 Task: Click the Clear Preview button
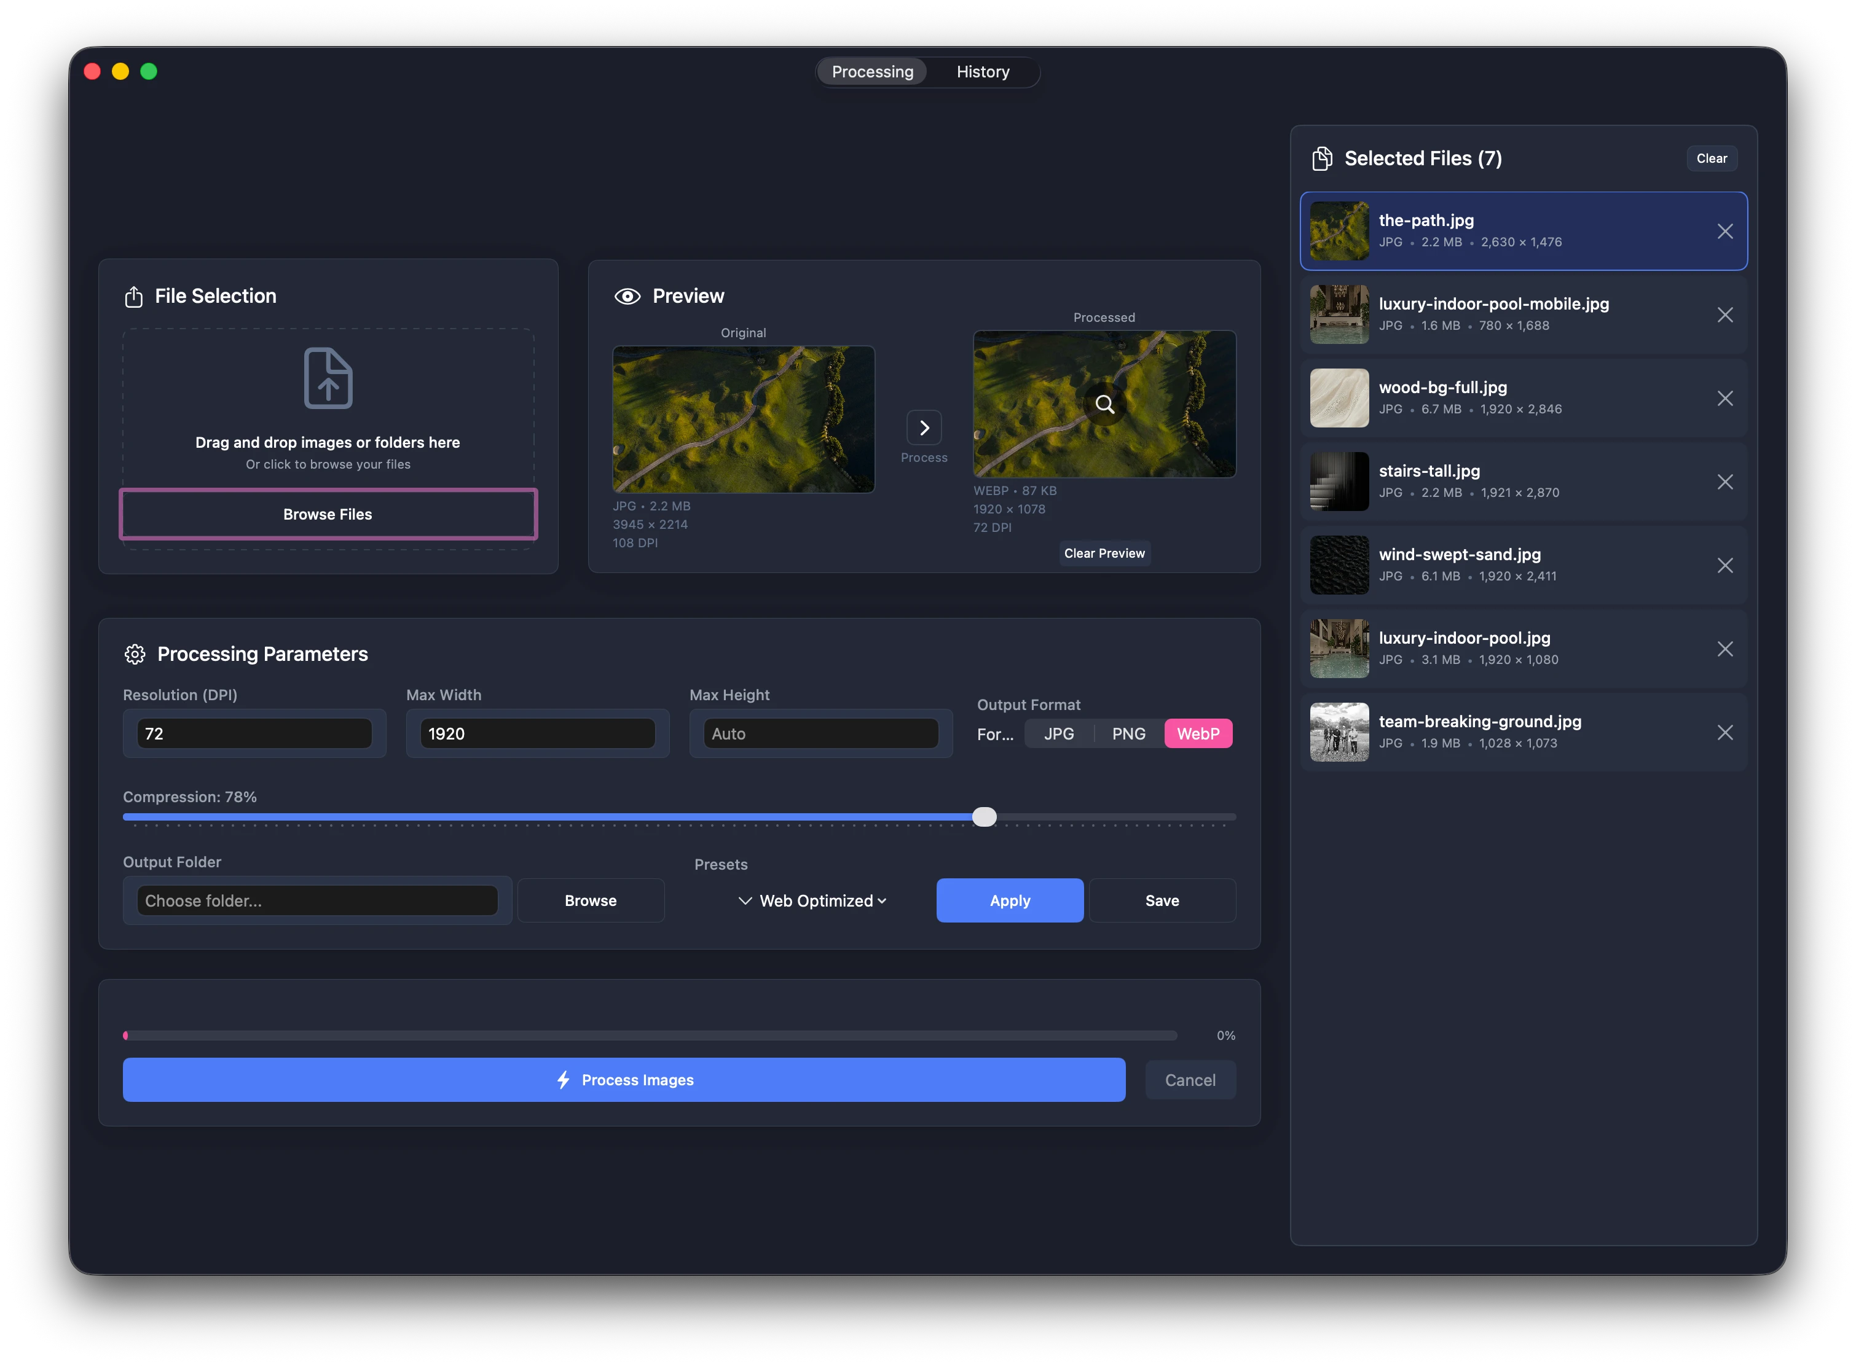[1104, 553]
